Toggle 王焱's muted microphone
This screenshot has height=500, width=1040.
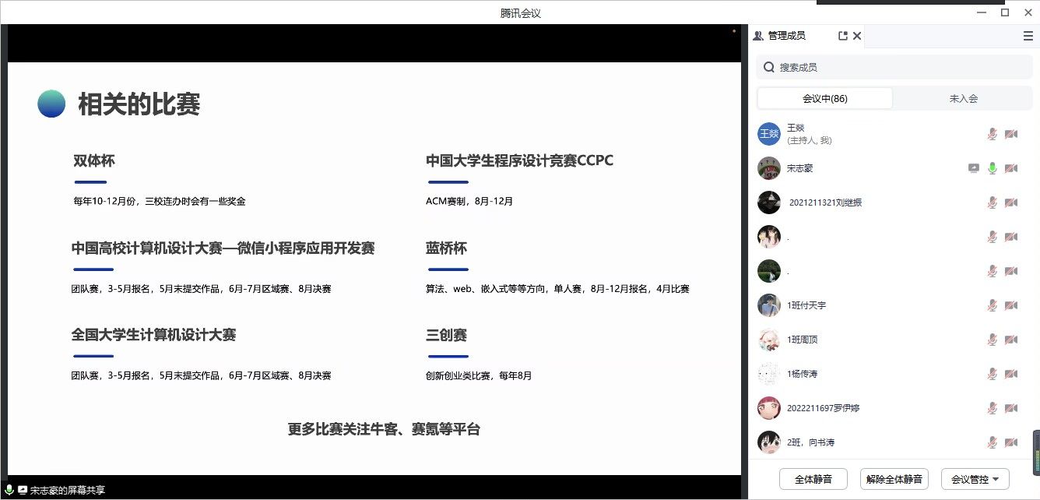(x=992, y=134)
